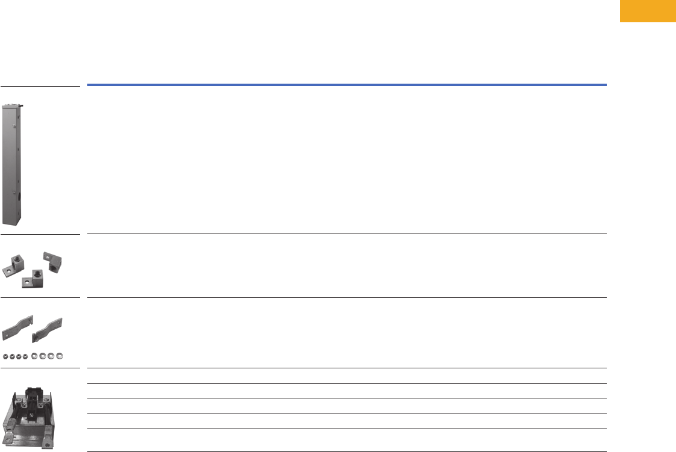
Task: Click the blank table section beside the lug terminals
Action: coord(347,265)
